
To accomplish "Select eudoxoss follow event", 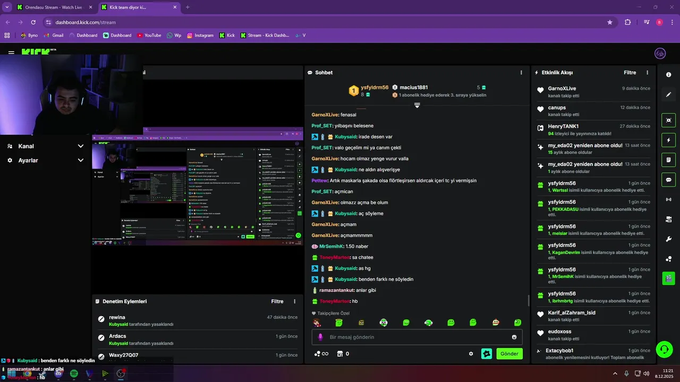I will 593,335.
